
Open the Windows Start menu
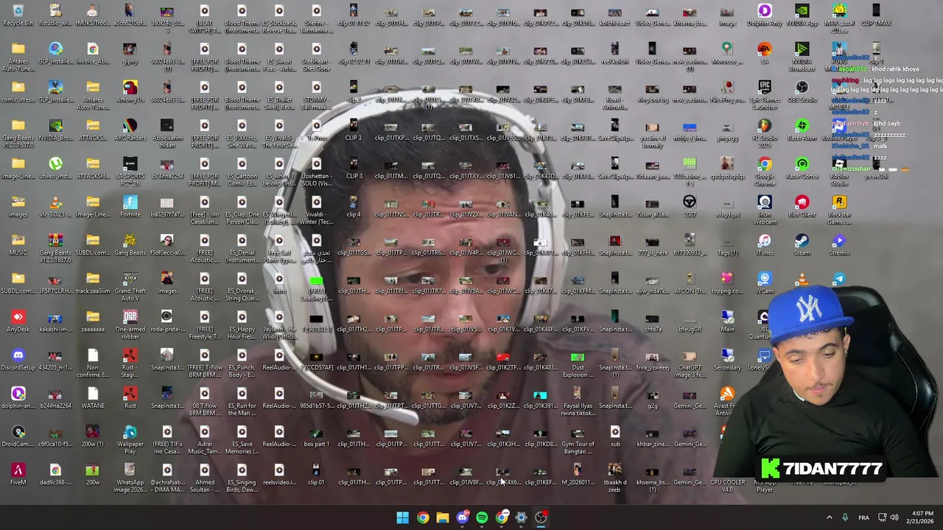point(403,517)
